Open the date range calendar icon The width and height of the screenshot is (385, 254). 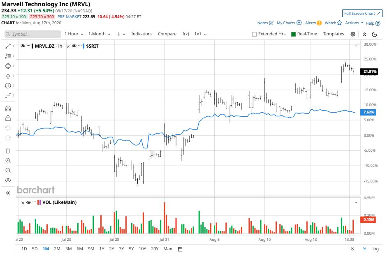pyautogui.click(x=180, y=249)
